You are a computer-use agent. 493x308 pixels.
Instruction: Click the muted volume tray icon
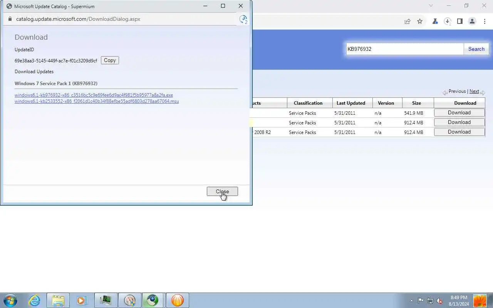439,301
